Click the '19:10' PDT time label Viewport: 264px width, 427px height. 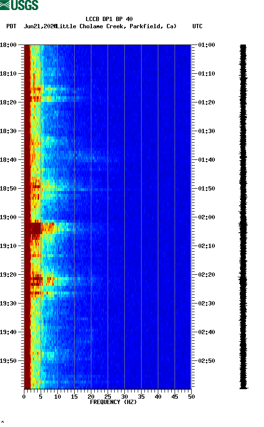[8, 246]
